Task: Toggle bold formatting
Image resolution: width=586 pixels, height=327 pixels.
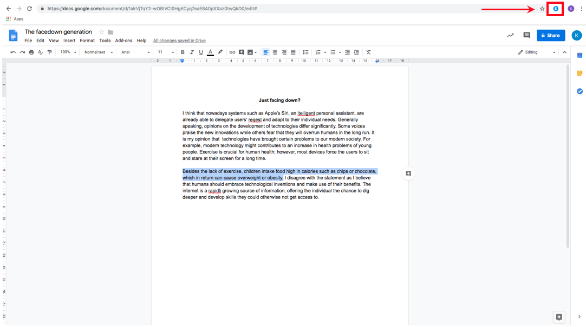Action: coord(183,52)
